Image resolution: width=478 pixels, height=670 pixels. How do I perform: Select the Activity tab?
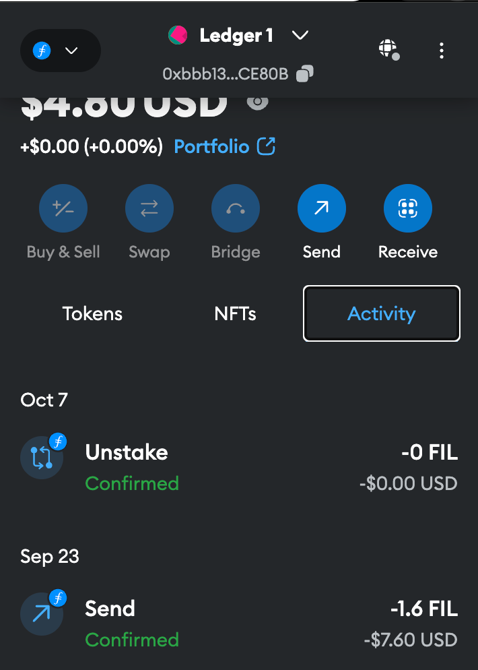(382, 313)
